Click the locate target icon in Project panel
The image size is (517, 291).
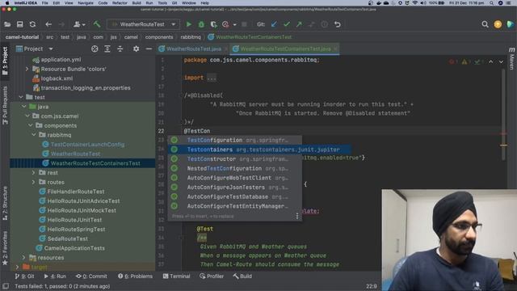click(x=95, y=48)
